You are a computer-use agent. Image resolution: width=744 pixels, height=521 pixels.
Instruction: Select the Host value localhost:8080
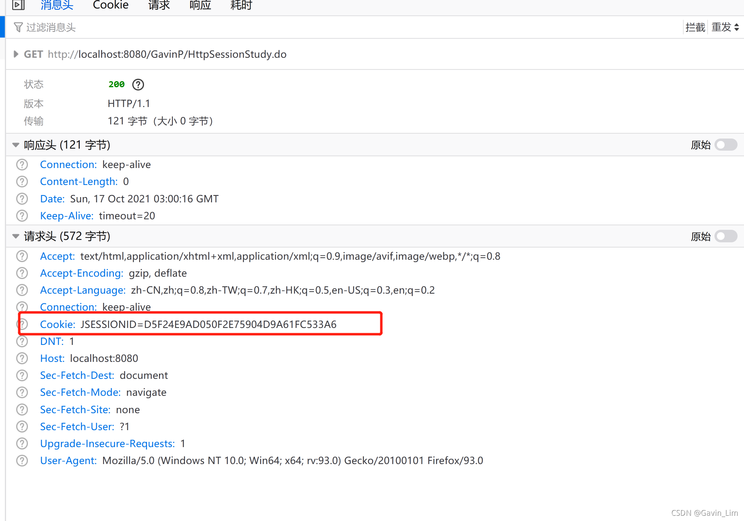point(104,358)
